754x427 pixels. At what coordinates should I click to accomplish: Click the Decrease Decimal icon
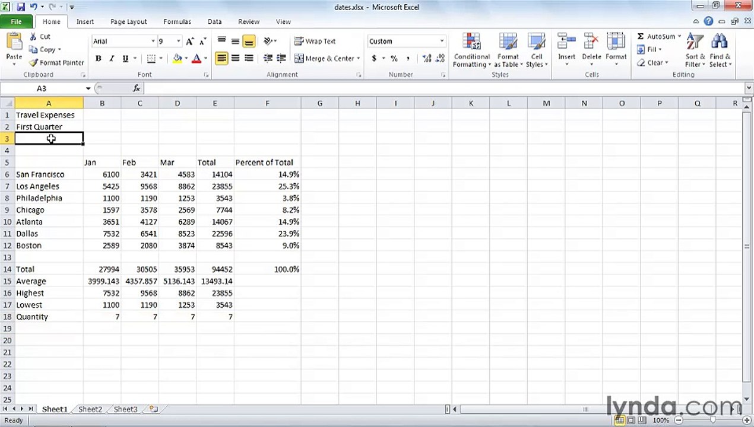tap(440, 59)
